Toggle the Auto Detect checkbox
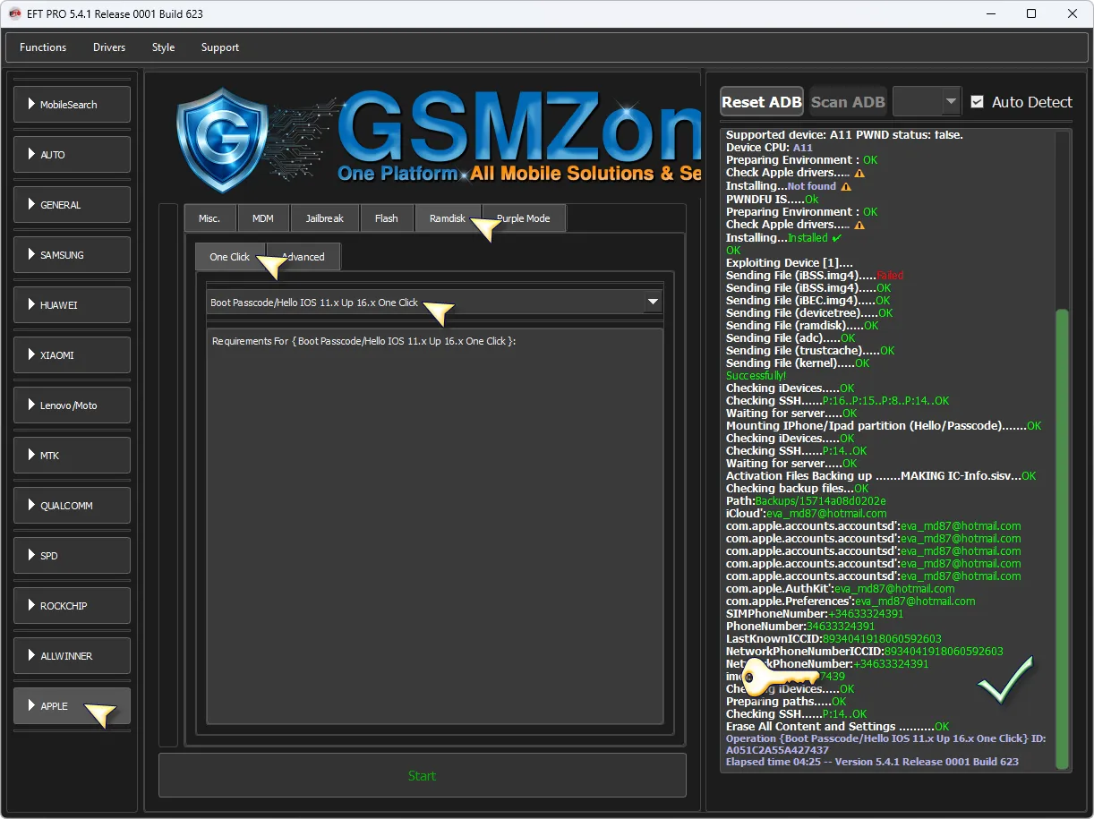Screen dimensions: 1094x819 point(977,102)
